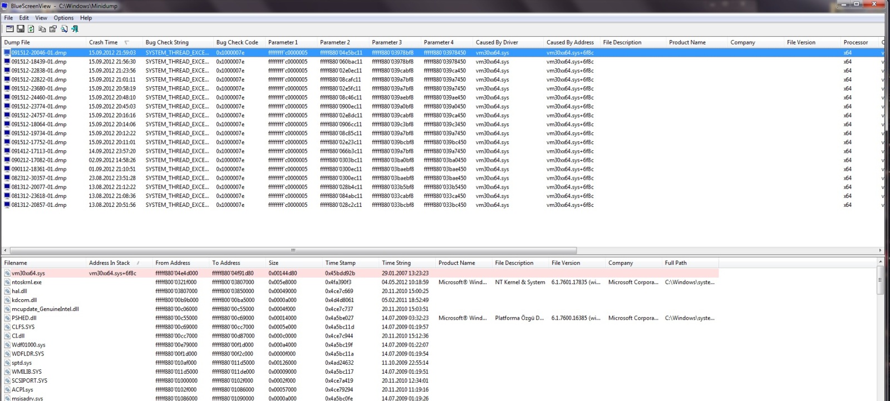Screen dimensions: 890x401
Task: Open the Options menu
Action: (x=63, y=18)
